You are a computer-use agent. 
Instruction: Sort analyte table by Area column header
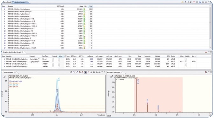click(81, 6)
